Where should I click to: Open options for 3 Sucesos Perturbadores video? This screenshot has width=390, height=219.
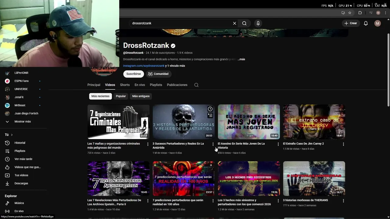(213, 144)
